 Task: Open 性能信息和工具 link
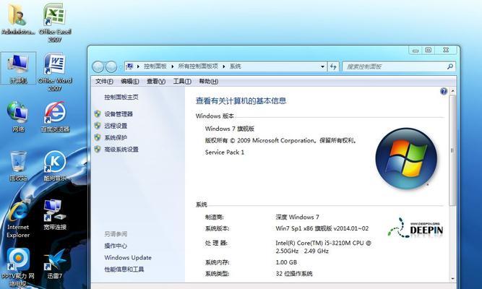[x=124, y=269]
